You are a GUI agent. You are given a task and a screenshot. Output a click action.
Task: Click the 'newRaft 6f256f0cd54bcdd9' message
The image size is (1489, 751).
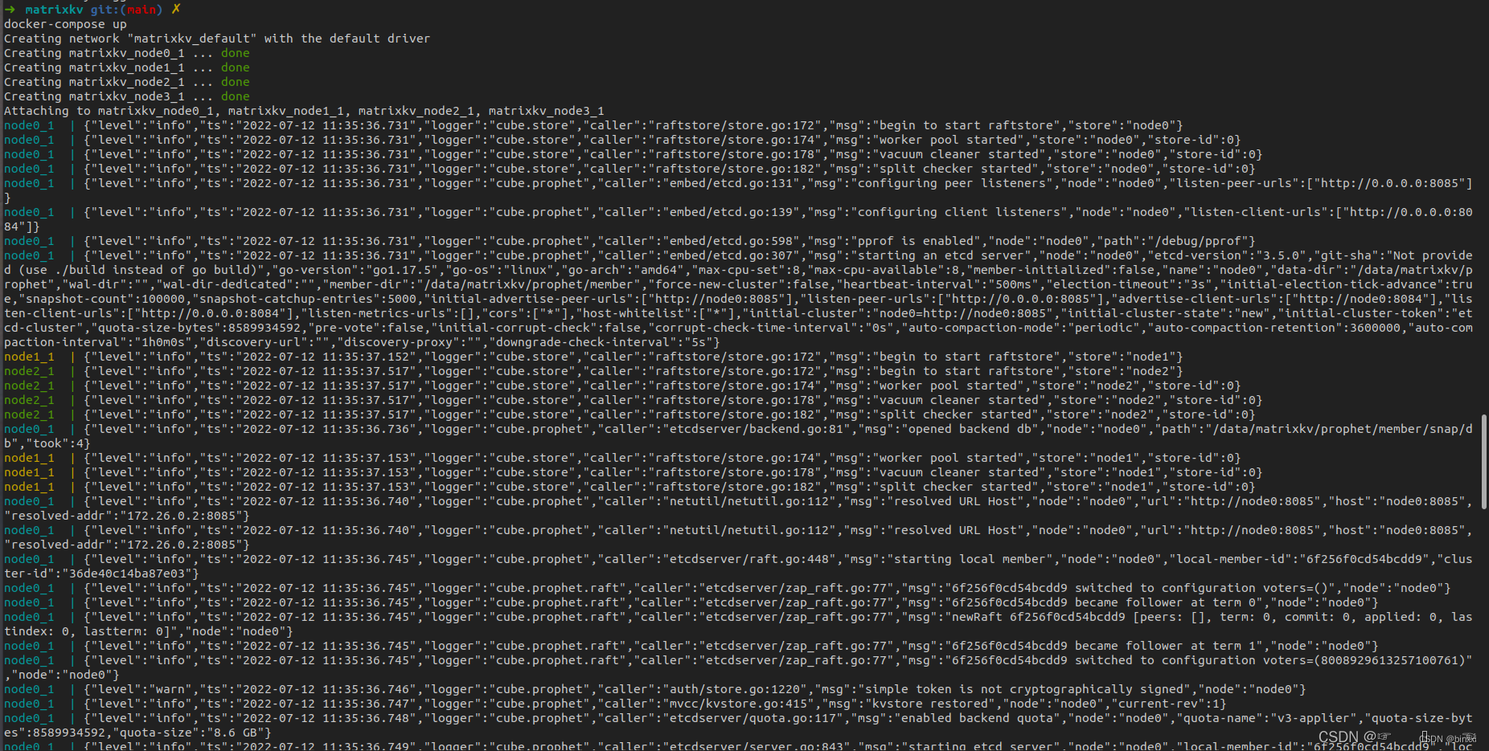[1039, 617]
